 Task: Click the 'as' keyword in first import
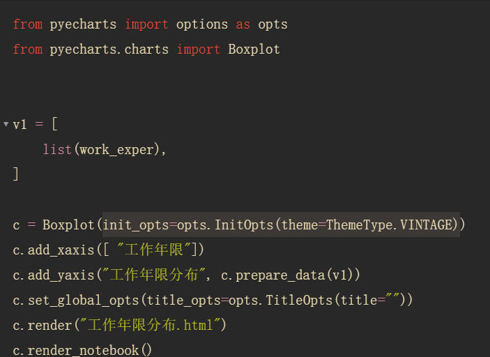(x=243, y=24)
